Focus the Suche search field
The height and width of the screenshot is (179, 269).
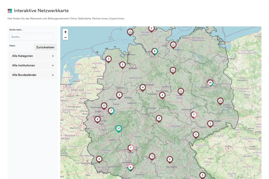point(31,37)
